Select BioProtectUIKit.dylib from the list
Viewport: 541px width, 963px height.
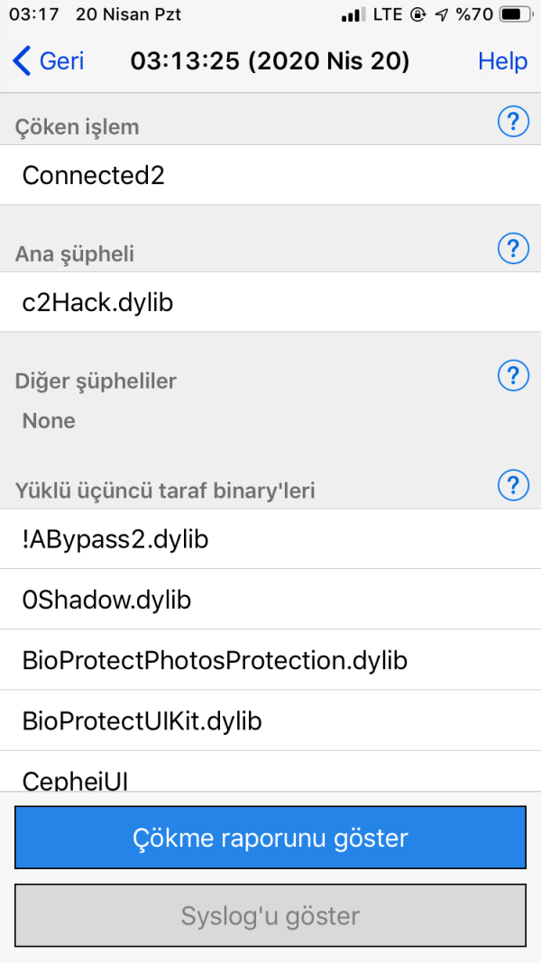click(270, 720)
